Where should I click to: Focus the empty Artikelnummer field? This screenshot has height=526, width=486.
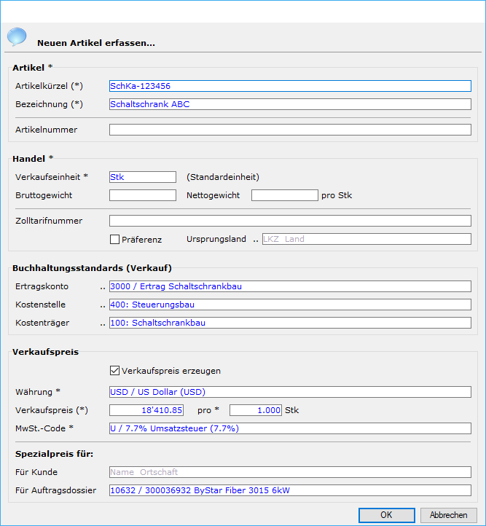pyautogui.click(x=290, y=130)
